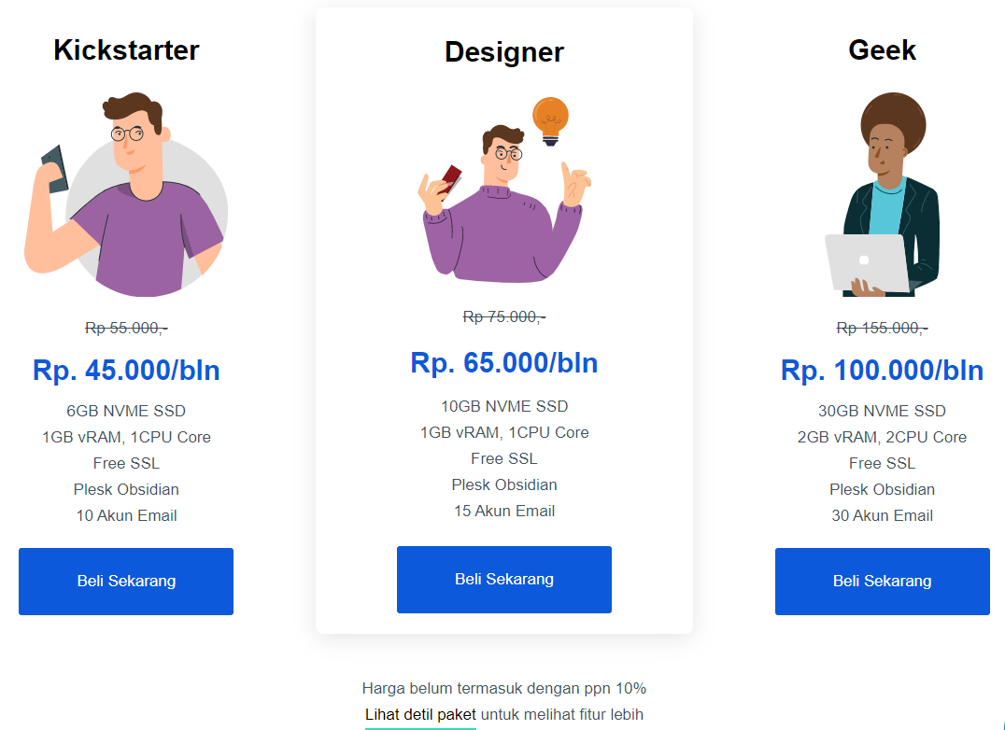Select the Designer heading
The image size is (1005, 730).
[504, 52]
